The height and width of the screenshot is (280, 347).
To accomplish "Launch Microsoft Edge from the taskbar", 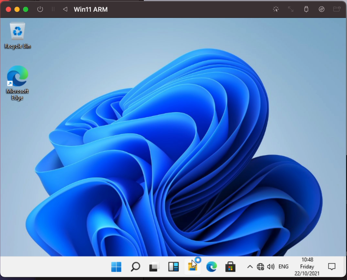I will (x=211, y=267).
